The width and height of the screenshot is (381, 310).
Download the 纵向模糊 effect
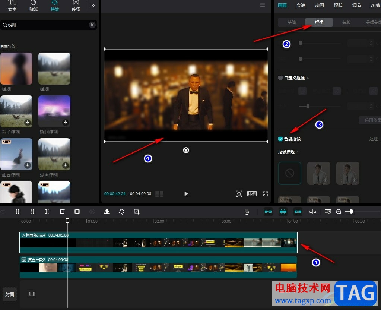[x=66, y=165]
